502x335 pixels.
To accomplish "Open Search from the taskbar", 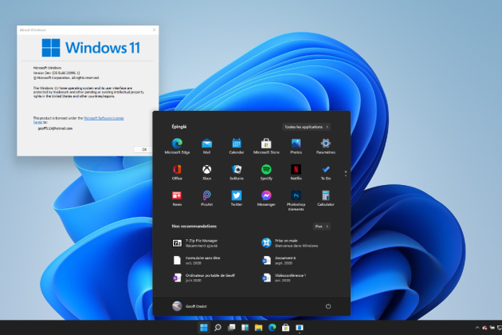I will [218, 327].
